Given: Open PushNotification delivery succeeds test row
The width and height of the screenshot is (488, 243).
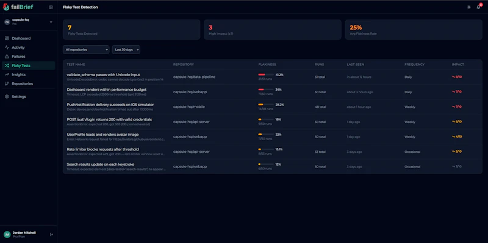Looking at the screenshot, I should pyautogui.click(x=272, y=107).
